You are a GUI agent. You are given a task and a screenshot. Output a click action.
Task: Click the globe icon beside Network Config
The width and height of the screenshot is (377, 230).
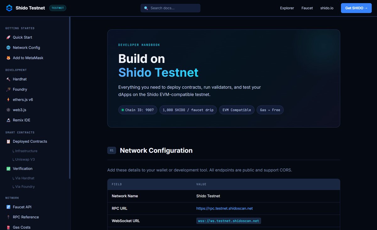pyautogui.click(x=8, y=48)
